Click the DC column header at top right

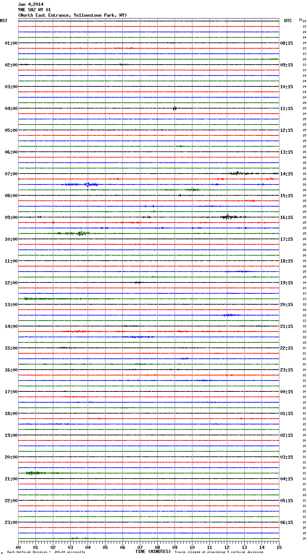pos(301,19)
